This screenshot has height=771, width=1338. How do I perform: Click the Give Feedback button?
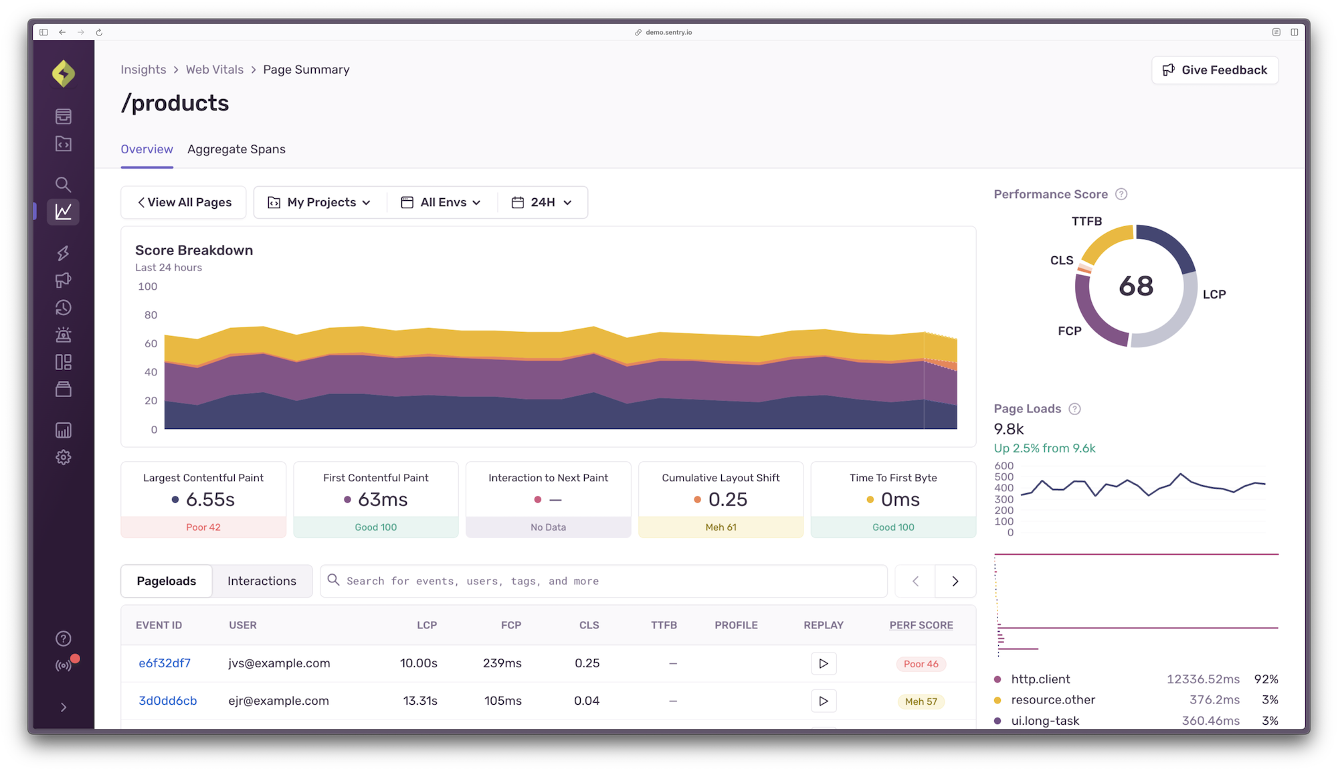[x=1216, y=70]
